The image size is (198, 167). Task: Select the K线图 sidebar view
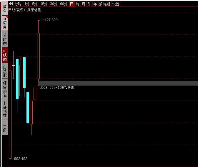click(5, 55)
